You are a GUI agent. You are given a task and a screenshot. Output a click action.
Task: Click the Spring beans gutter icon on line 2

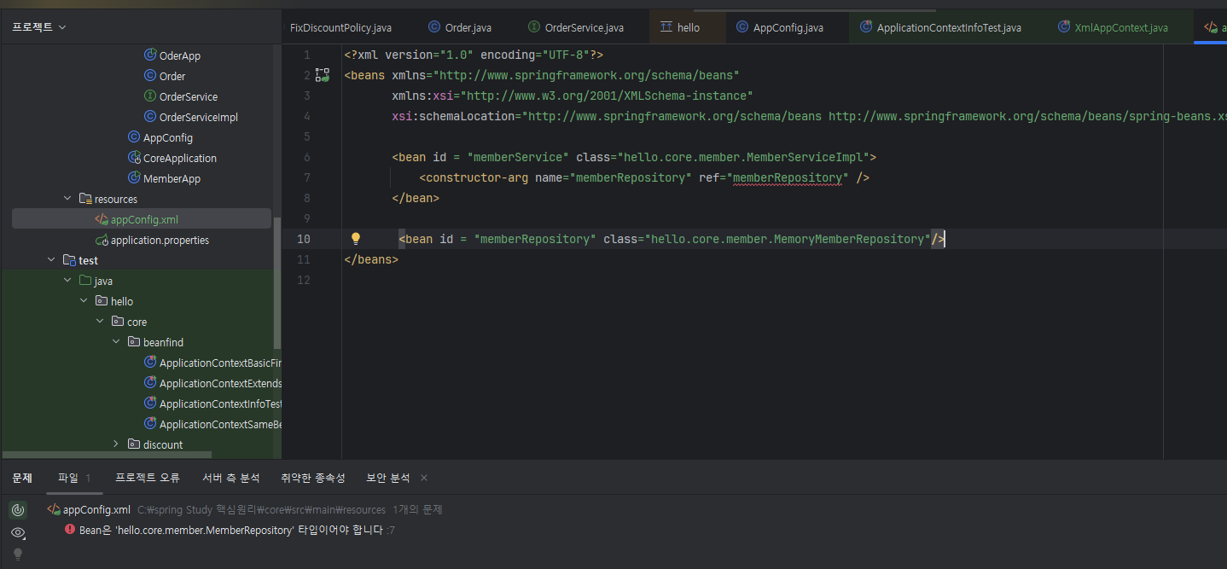[x=322, y=75]
